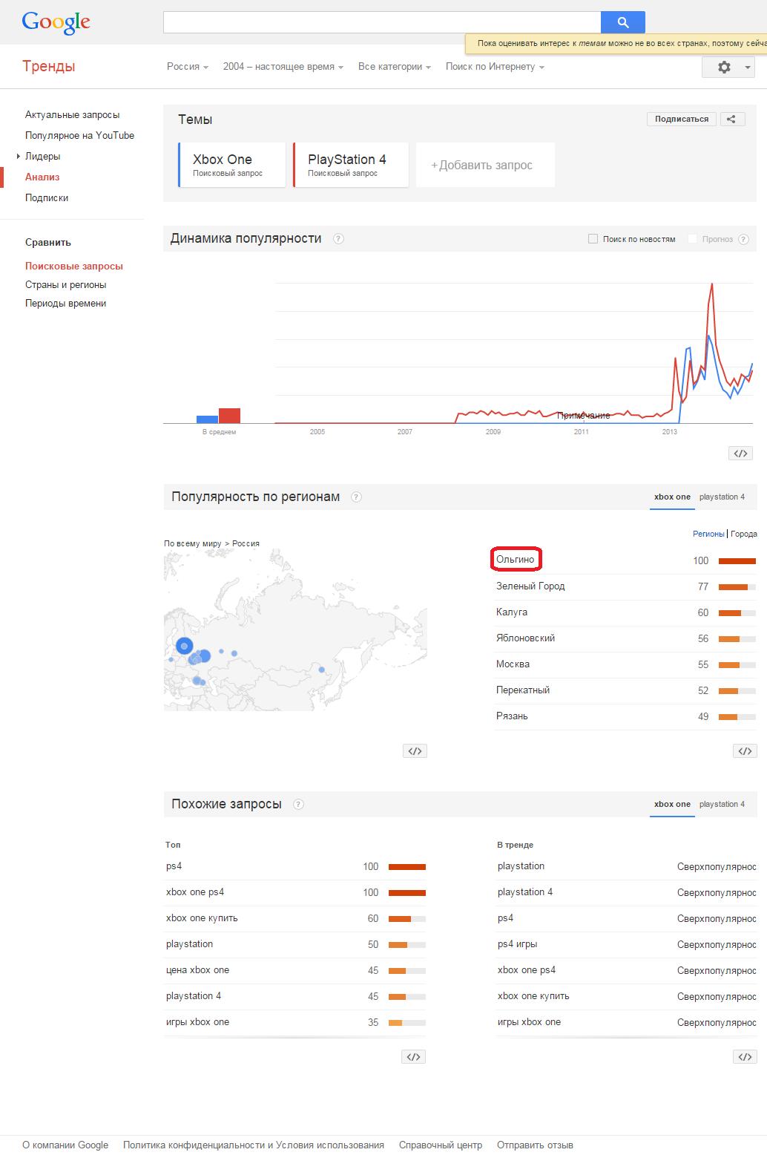The width and height of the screenshot is (767, 1158).
Task: Click the Ольгино city entry
Action: [515, 560]
